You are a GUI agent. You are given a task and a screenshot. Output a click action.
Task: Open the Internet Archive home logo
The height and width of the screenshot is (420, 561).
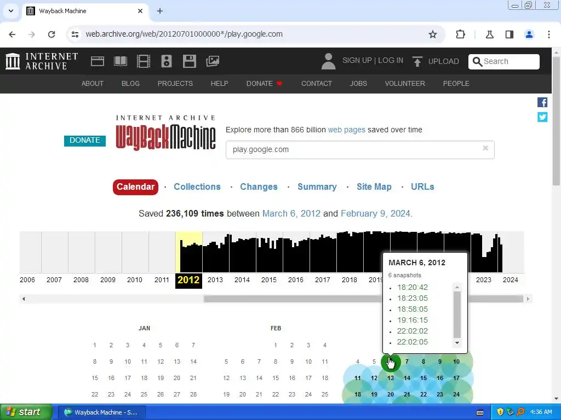[42, 61]
